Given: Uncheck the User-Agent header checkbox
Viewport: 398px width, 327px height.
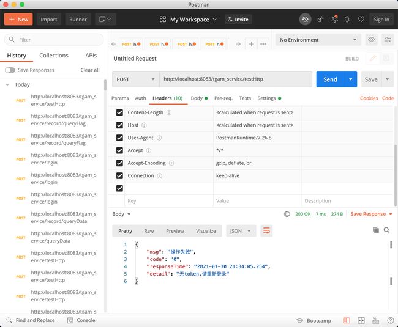Looking at the screenshot, I should click(x=119, y=138).
